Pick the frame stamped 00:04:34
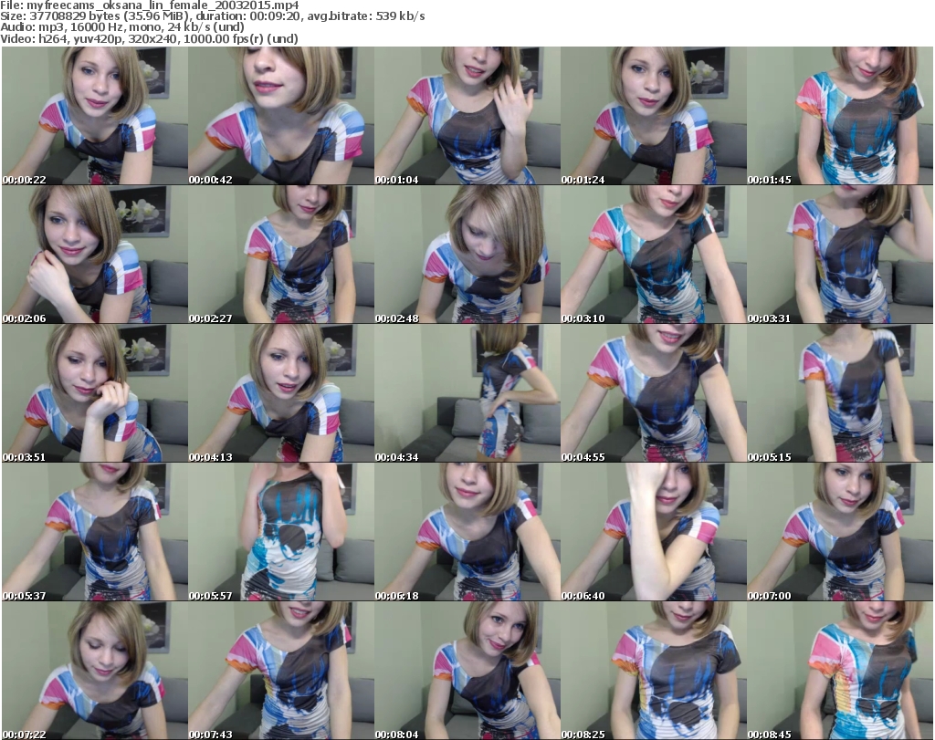This screenshot has height=740, width=935. pos(467,393)
